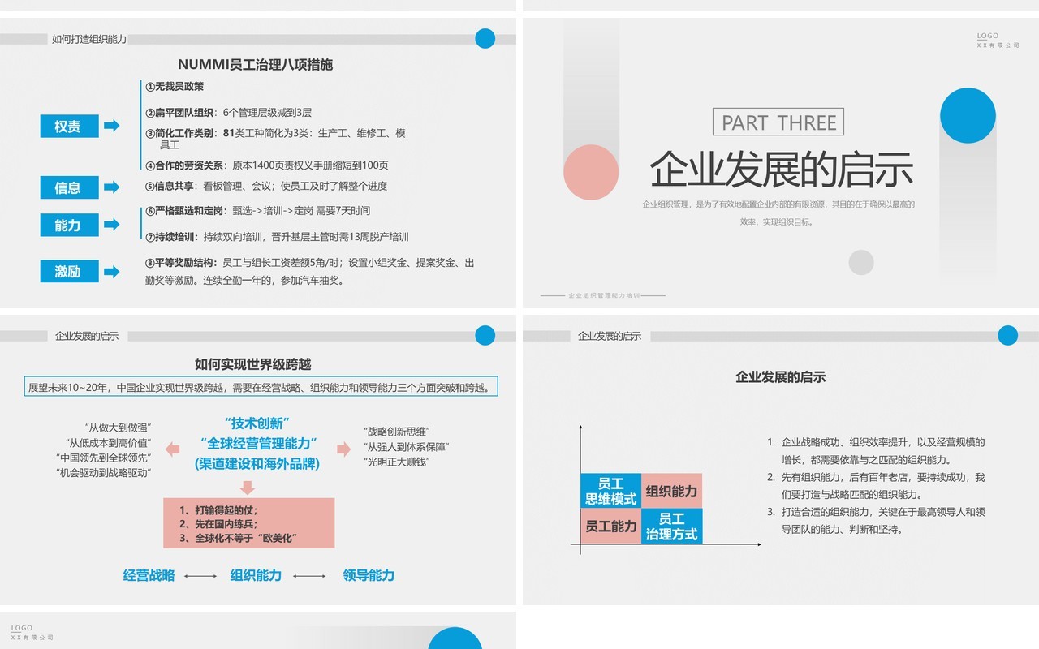The width and height of the screenshot is (1039, 649).
Task: Click the LOGO text on the bottom partial slide
Action: [22, 628]
